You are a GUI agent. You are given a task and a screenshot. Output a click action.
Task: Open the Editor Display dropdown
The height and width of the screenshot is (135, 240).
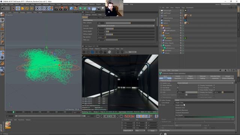click(204, 100)
